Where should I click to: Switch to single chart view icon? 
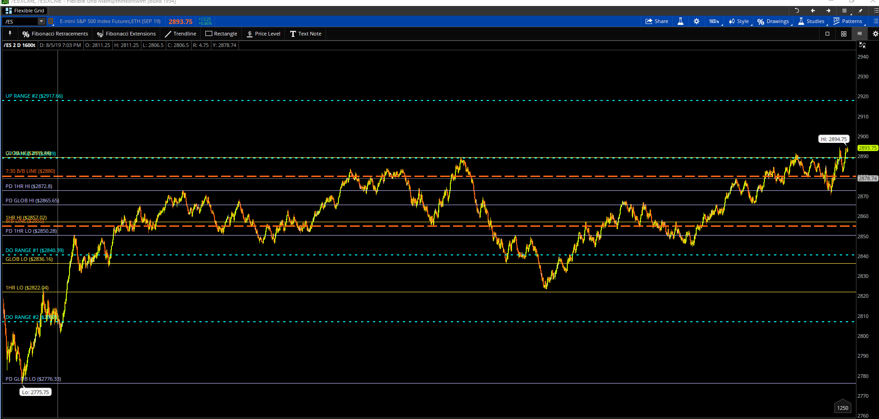827,34
